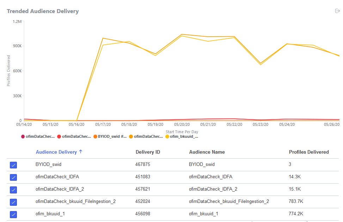Screen dimensions: 343x222
Task: Click the ofimDataCheck_IDFA audience delivery cell
Action: (57, 177)
